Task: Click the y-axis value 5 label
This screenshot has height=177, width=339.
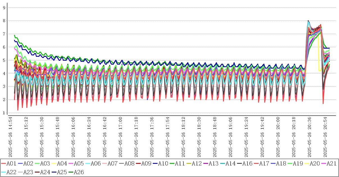Action: [4, 60]
